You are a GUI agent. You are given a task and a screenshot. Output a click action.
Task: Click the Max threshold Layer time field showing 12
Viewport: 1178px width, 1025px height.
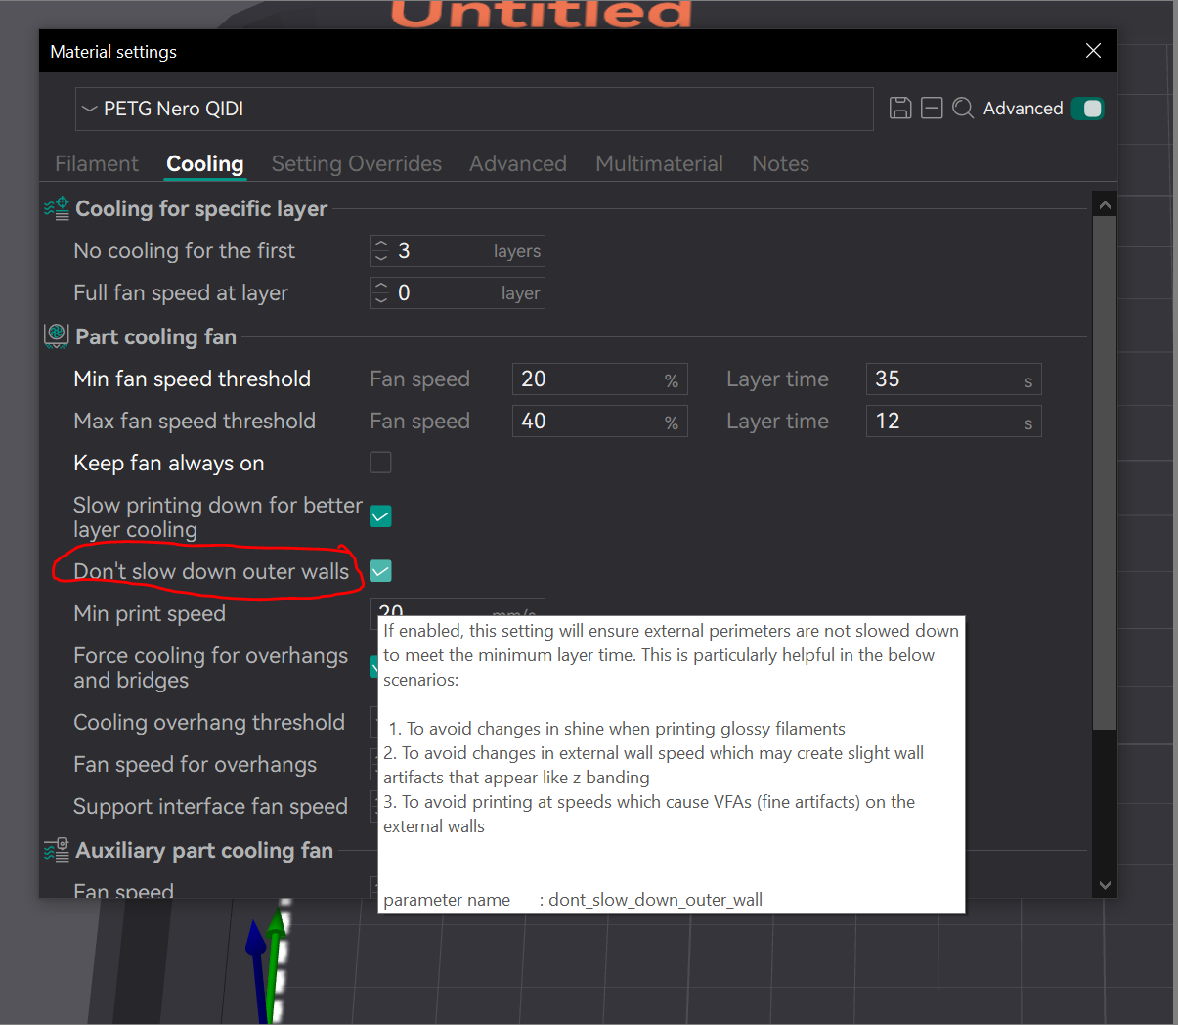click(x=954, y=422)
